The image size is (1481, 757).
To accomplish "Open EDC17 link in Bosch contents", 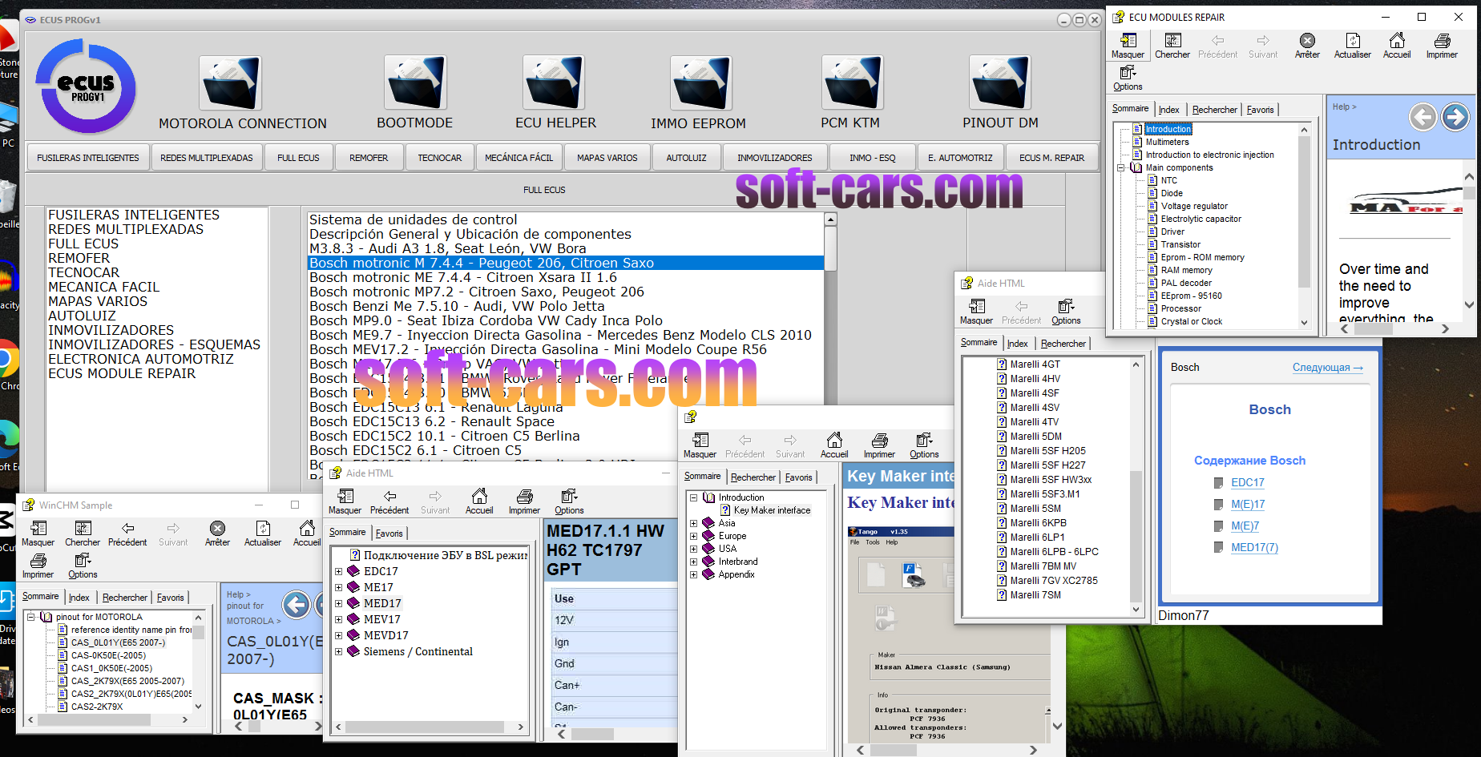I will [1247, 482].
